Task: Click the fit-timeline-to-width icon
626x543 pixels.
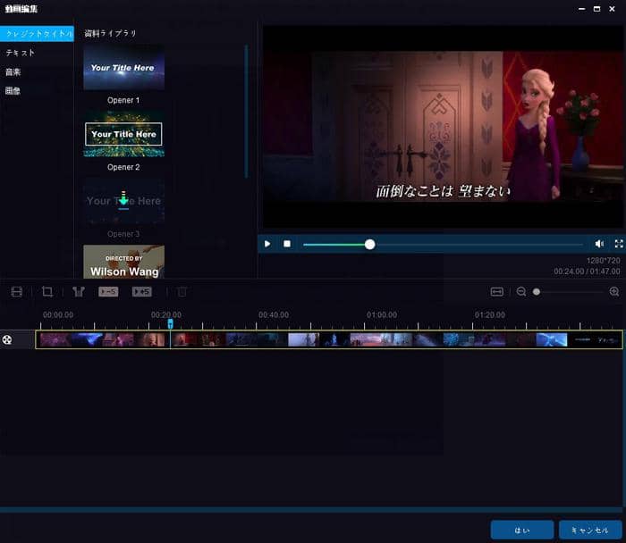Action: coord(497,292)
